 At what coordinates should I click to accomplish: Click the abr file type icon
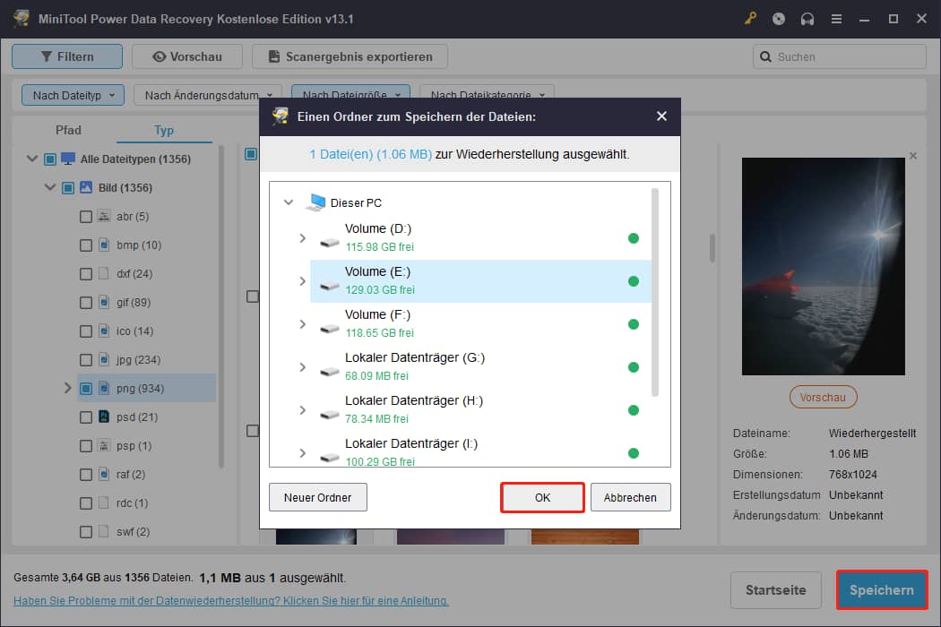104,216
